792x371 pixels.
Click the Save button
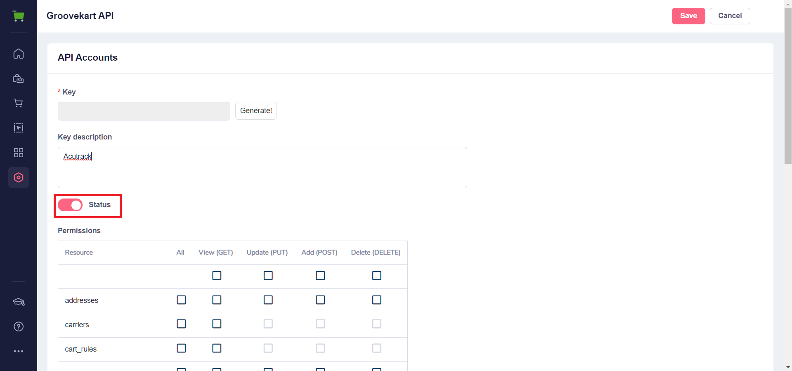(x=688, y=16)
